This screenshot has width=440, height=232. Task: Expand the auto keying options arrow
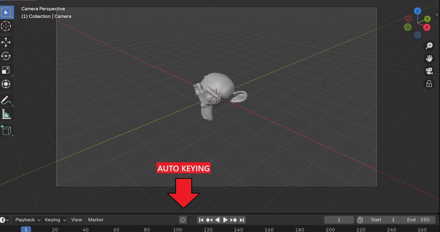pos(191,220)
